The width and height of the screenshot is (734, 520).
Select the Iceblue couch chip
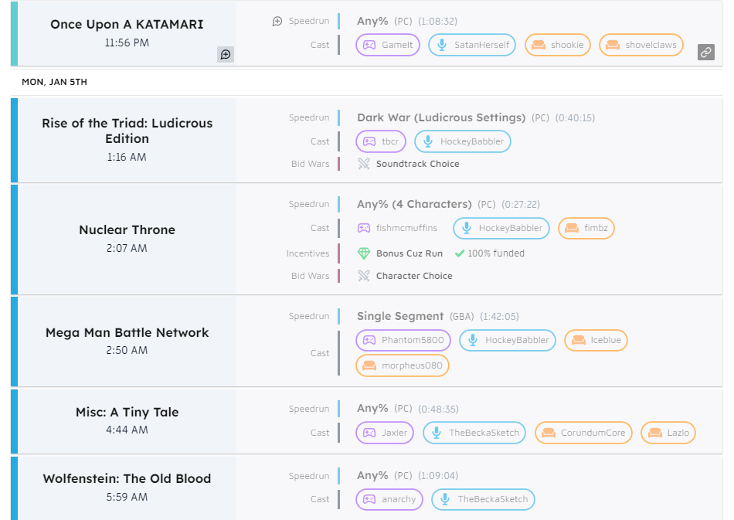[596, 340]
